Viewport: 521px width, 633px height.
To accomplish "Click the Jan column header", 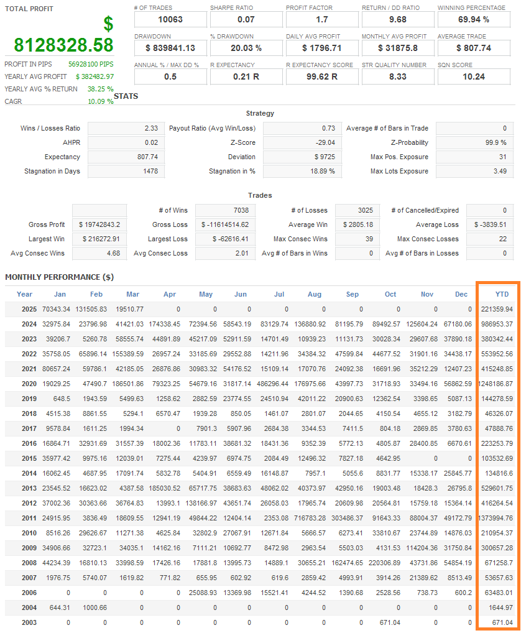I will coord(60,294).
